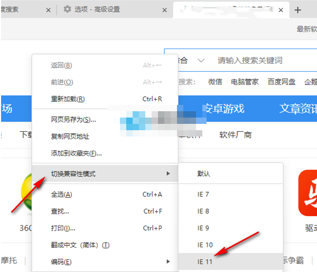The height and width of the screenshot is (272, 317).
Task: Click the red app icon thumbnail
Action: [x=307, y=193]
